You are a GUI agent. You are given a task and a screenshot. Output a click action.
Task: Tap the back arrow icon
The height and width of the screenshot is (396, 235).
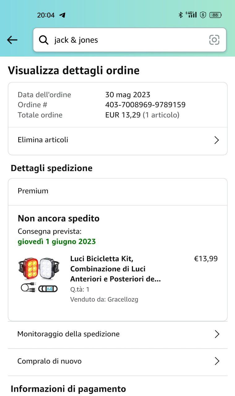(x=12, y=40)
